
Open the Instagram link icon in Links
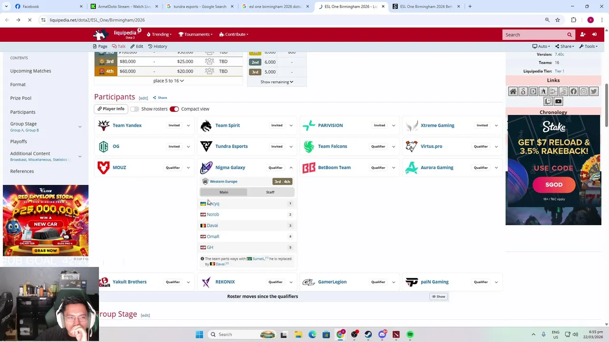(584, 92)
